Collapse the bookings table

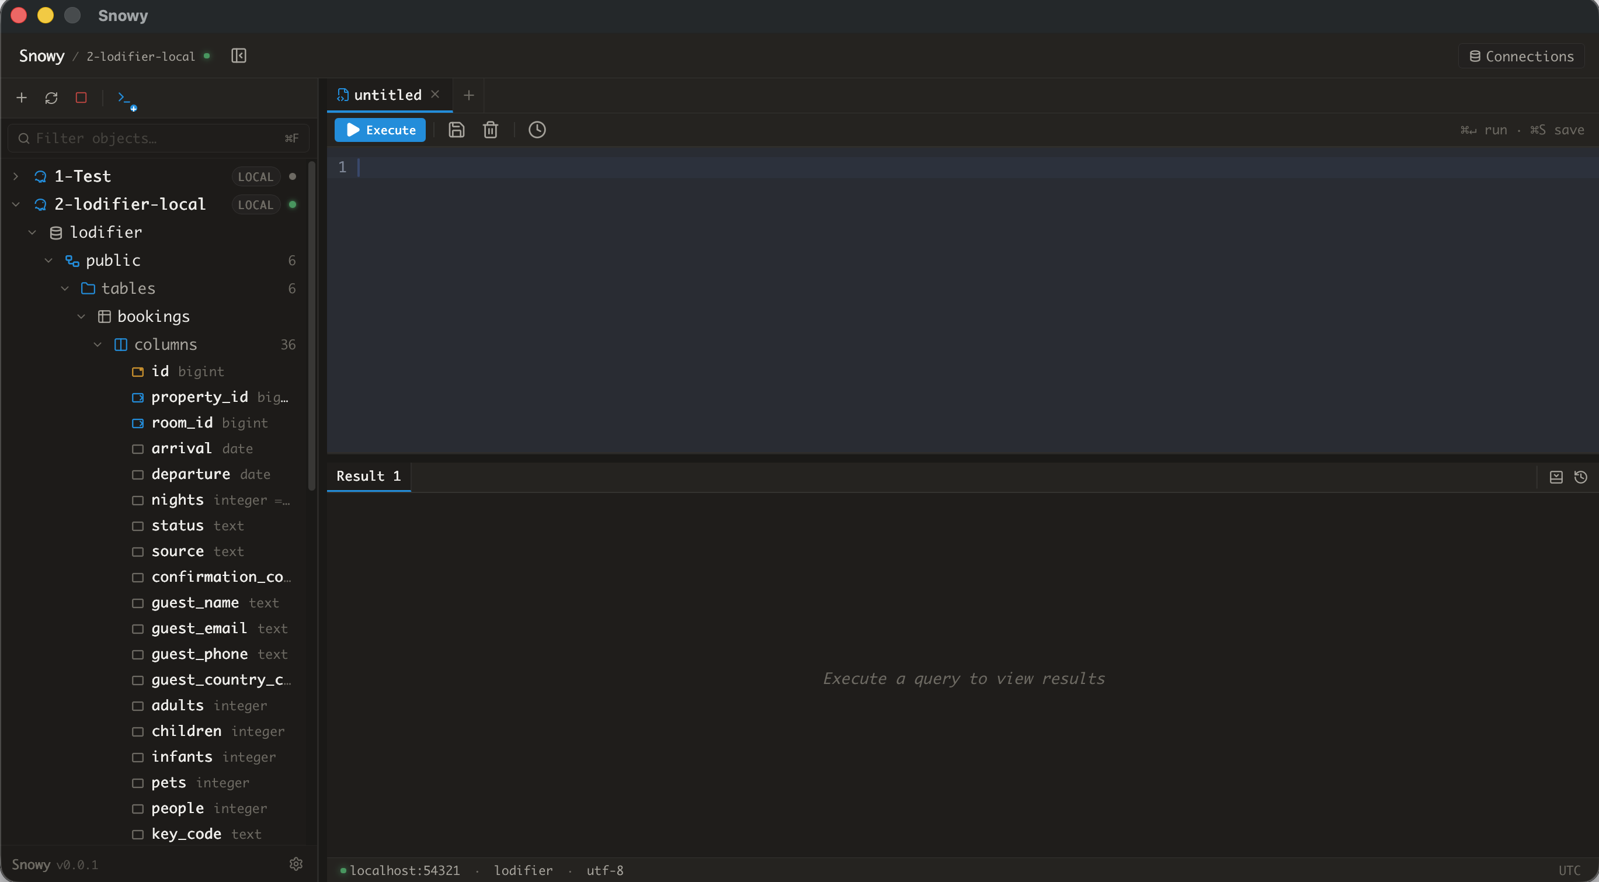(81, 317)
